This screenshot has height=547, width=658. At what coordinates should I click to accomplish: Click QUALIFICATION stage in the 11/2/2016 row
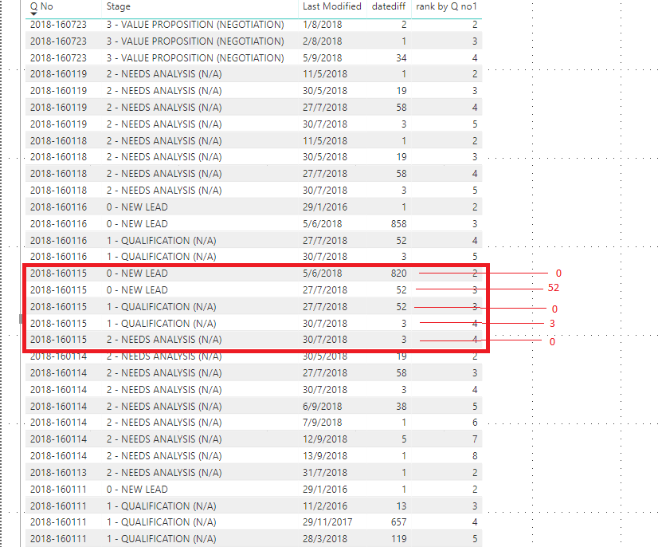[x=161, y=506]
